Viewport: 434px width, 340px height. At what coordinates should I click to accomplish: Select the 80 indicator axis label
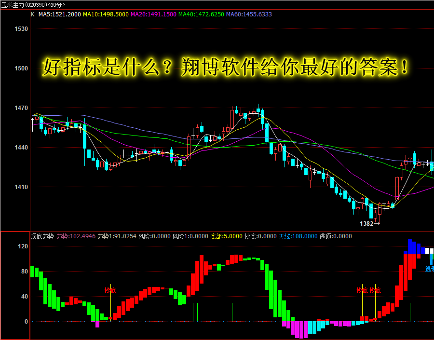point(25,272)
